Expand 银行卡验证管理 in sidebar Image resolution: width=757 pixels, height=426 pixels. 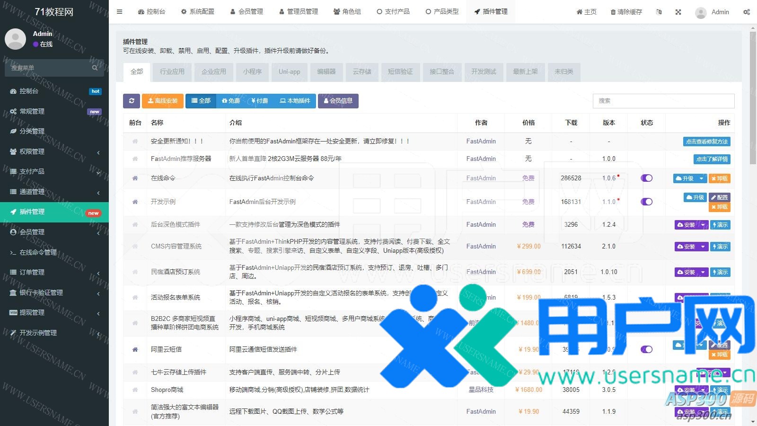[x=54, y=293]
